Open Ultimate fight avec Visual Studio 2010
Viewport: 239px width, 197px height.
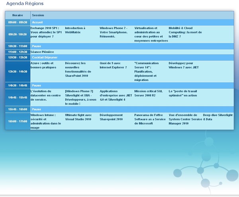tap(78, 117)
